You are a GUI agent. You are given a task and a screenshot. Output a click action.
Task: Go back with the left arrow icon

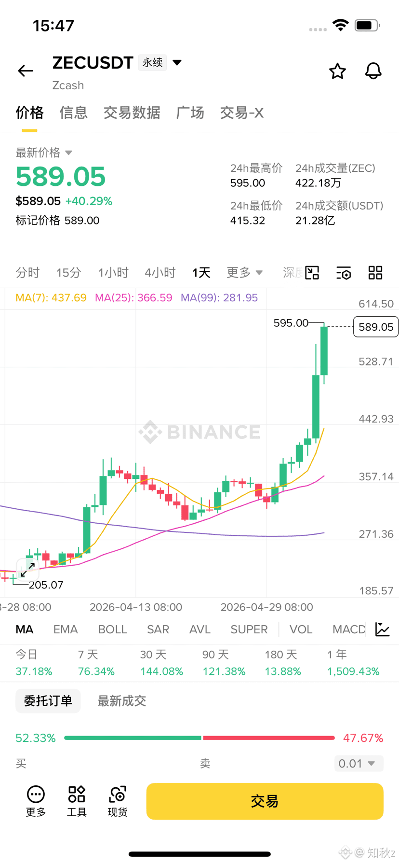point(26,71)
